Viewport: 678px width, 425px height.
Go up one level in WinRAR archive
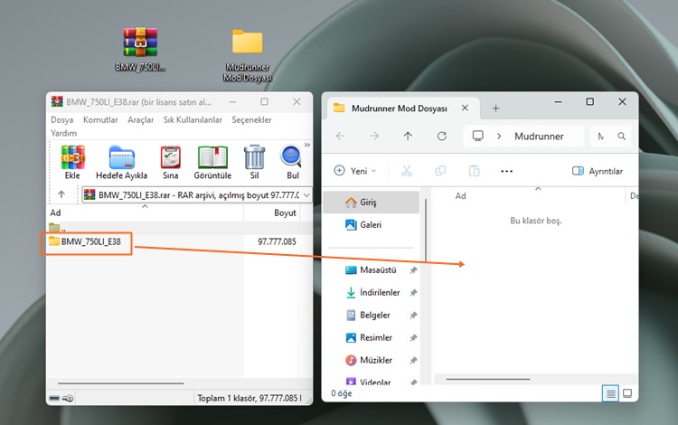tap(61, 194)
